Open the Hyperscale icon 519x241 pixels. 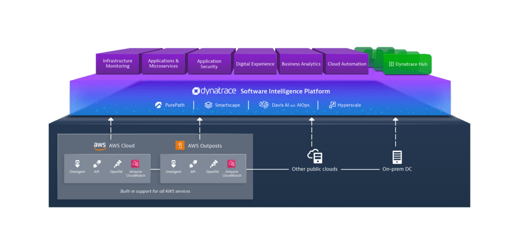pyautogui.click(x=332, y=105)
